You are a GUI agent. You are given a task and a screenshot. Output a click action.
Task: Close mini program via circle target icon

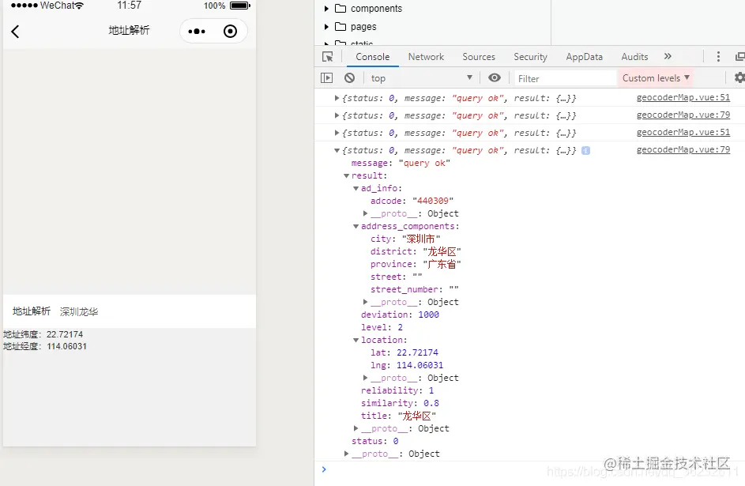[x=231, y=32]
